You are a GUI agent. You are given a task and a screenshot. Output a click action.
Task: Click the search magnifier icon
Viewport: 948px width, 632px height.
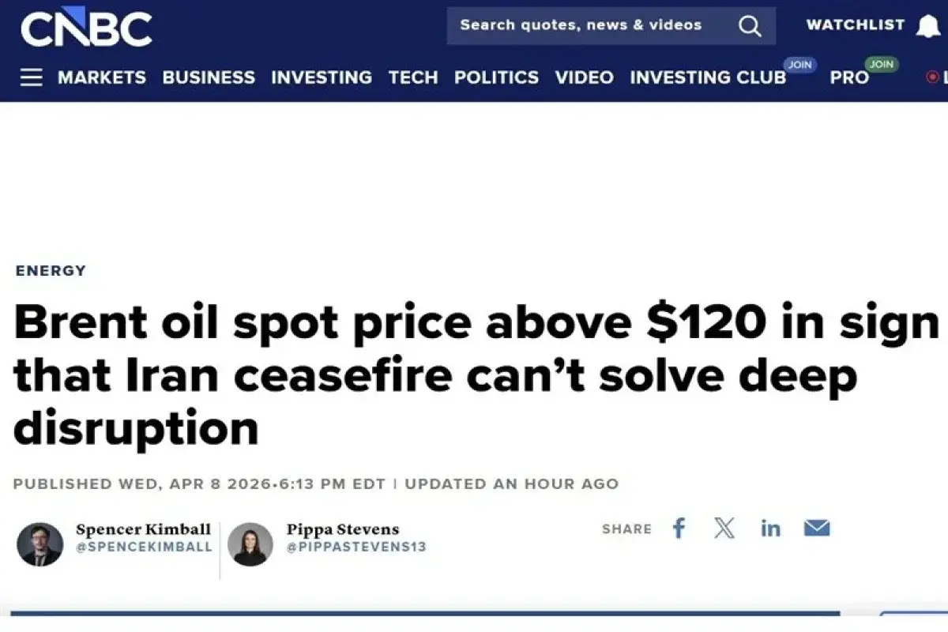[749, 26]
